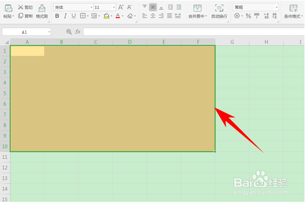Image resolution: width=305 pixels, height=203 pixels.
Task: Select column A header
Action: click(27, 42)
